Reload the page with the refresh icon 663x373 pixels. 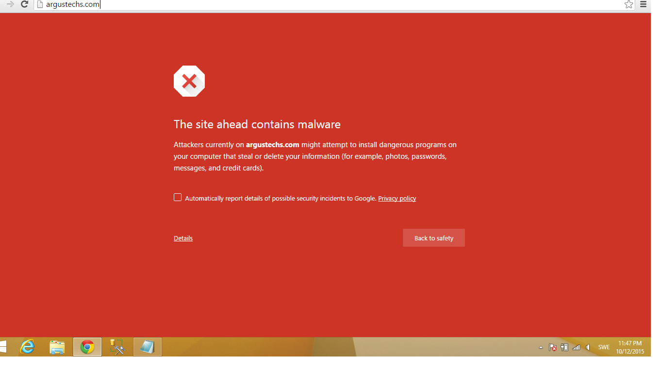pos(24,5)
